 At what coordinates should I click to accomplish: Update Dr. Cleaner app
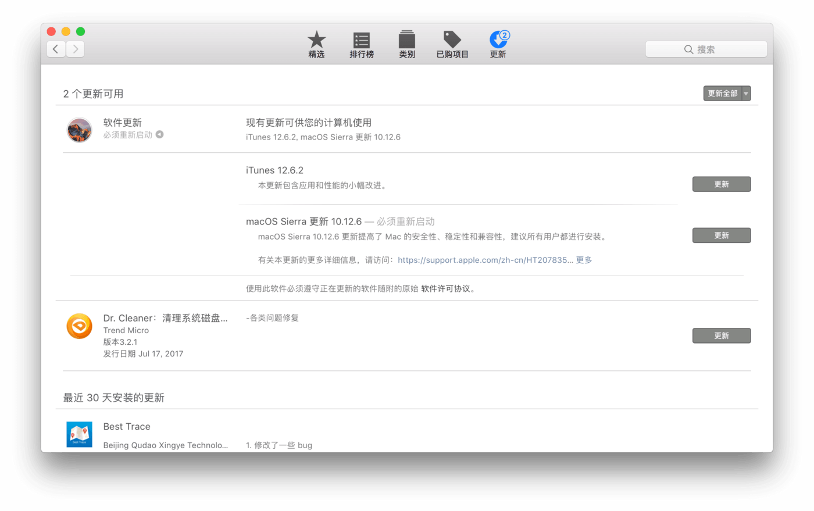click(722, 335)
